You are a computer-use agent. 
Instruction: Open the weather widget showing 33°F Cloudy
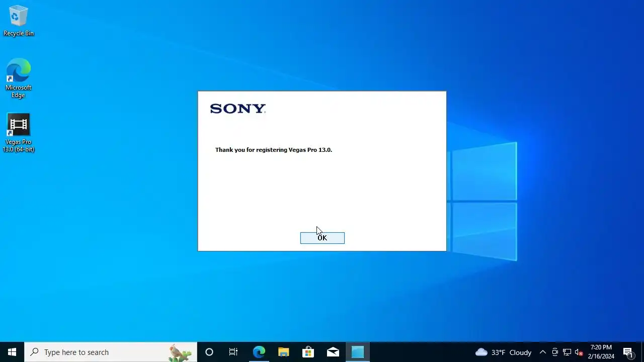coord(503,352)
